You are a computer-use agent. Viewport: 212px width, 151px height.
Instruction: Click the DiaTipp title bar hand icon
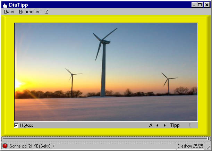(x=5, y=5)
